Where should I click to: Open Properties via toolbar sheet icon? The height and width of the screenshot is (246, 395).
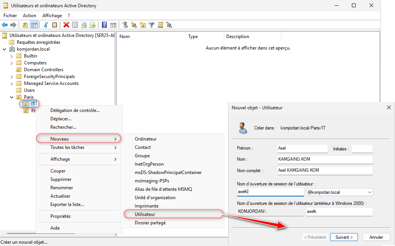click(75, 25)
